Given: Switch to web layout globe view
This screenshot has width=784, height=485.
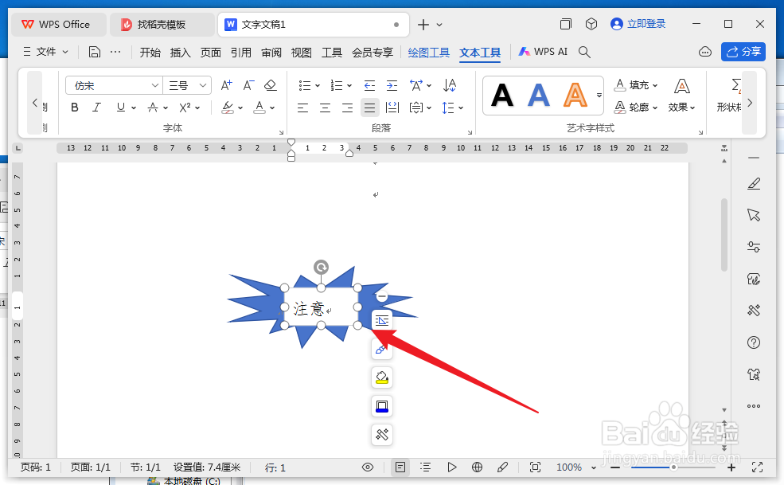Looking at the screenshot, I should click(x=477, y=467).
